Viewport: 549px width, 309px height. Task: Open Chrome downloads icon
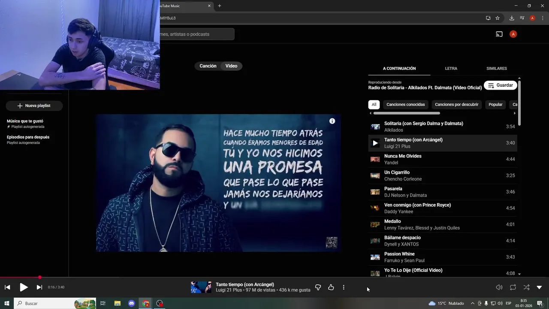click(x=512, y=18)
